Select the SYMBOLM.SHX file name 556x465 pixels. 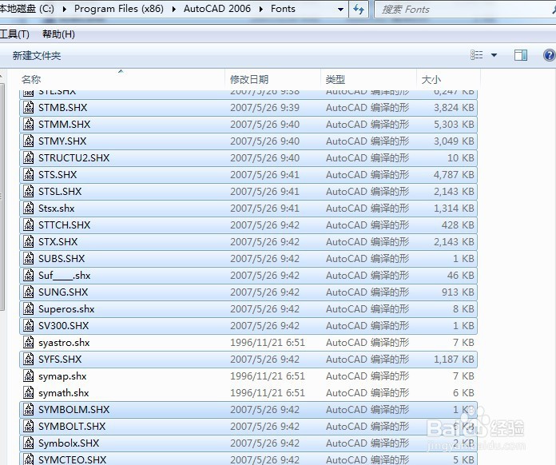(73, 410)
